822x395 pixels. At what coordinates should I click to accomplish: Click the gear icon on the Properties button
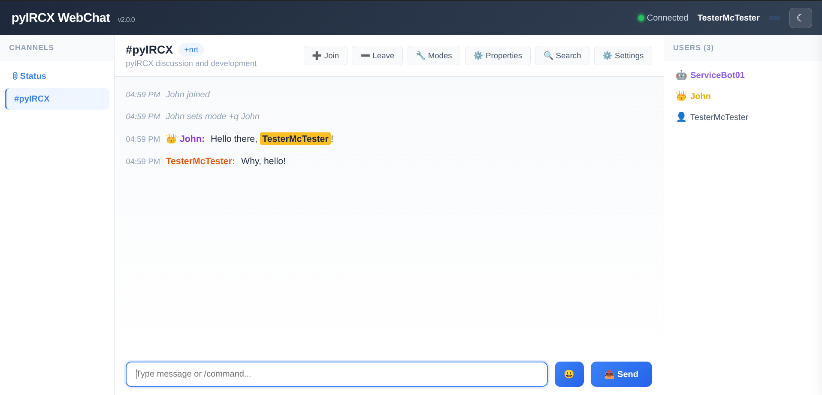[x=478, y=55]
